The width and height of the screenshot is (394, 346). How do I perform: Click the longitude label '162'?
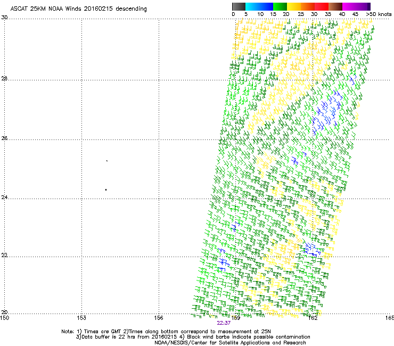[x=313, y=318]
